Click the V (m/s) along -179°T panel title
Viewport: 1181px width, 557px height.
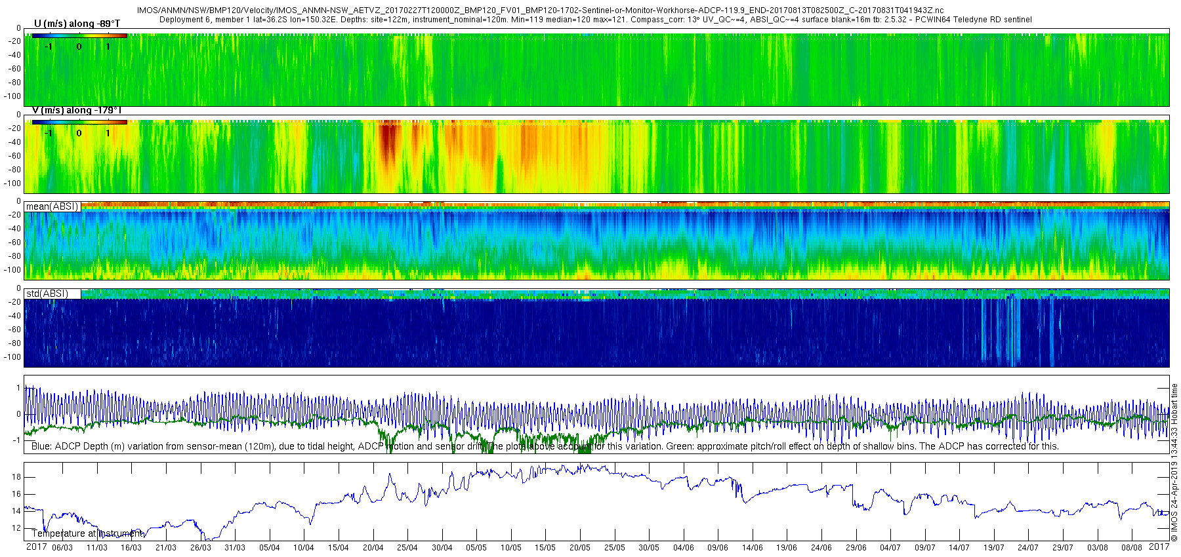(x=77, y=110)
